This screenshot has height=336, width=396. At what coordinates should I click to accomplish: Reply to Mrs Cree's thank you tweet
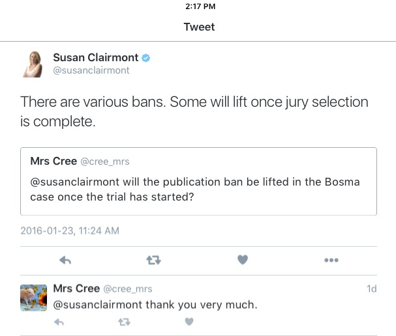tap(59, 321)
